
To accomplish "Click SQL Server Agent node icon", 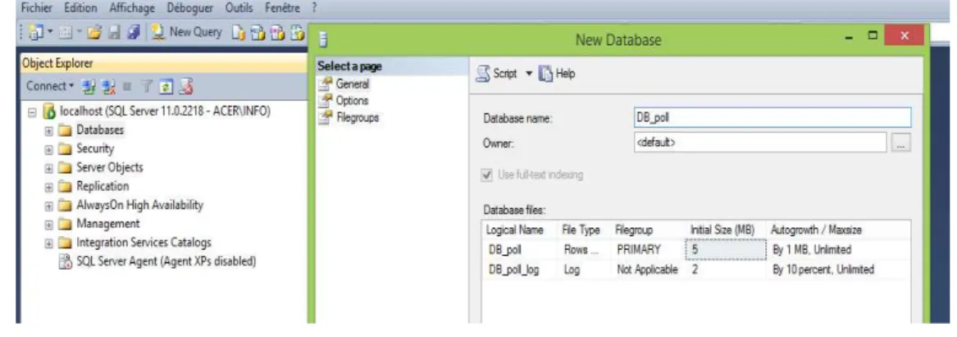I will click(x=64, y=262).
